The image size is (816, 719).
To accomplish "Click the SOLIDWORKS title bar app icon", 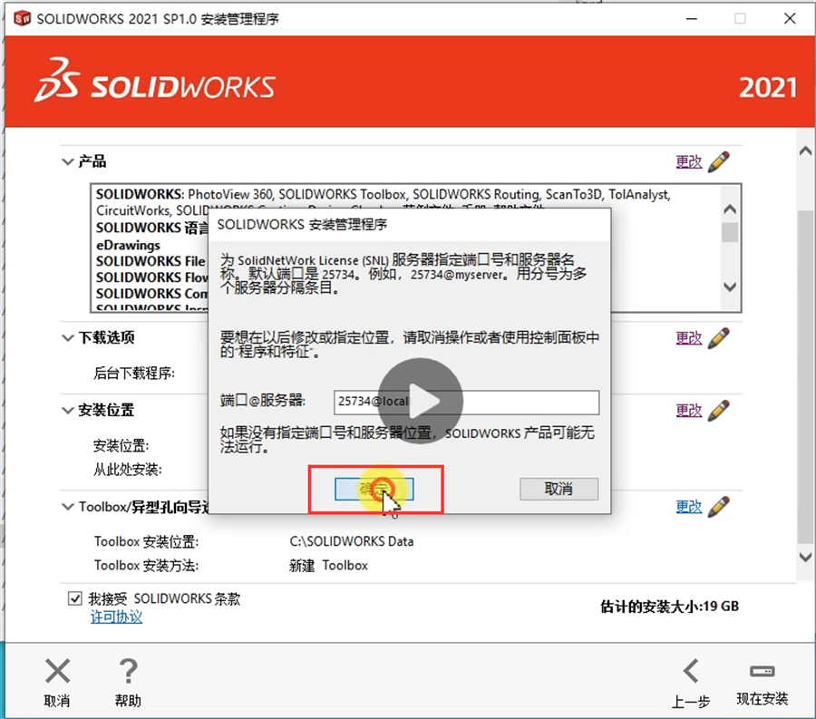I will pyautogui.click(x=22, y=19).
